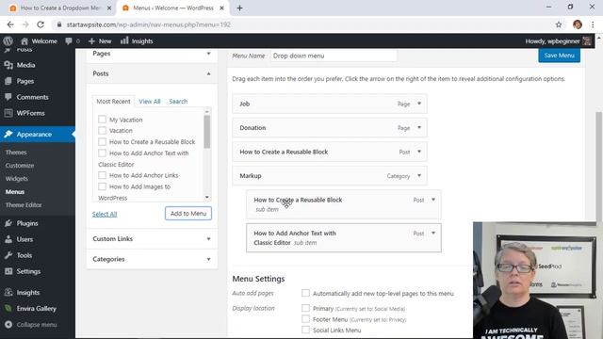Check the Footer Menu display location
Viewport: 603px width, 339px height.
tap(305, 319)
